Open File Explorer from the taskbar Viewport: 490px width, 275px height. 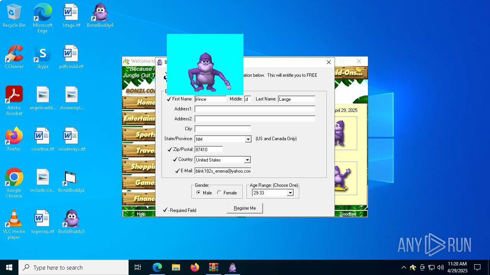click(176, 267)
